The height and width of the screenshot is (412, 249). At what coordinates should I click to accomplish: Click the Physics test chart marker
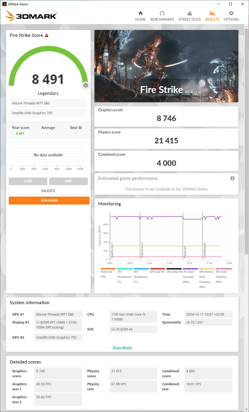(x=185, y=252)
